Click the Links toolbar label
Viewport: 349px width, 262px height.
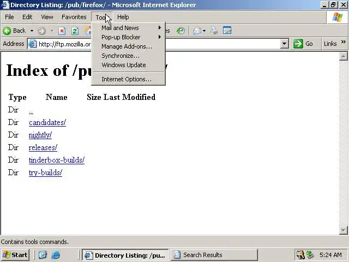[x=330, y=44]
